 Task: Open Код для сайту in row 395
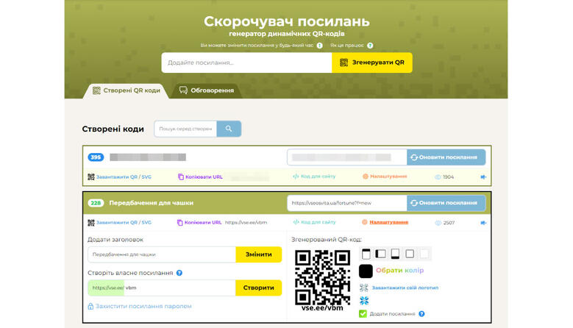click(318, 177)
